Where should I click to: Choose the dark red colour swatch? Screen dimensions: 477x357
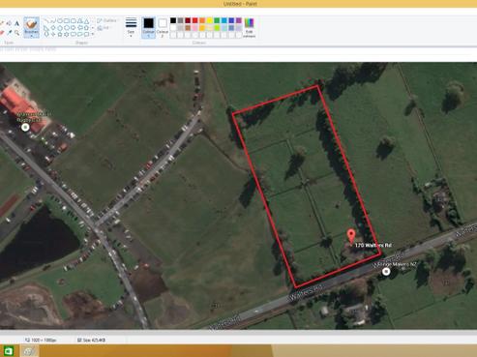(188, 20)
